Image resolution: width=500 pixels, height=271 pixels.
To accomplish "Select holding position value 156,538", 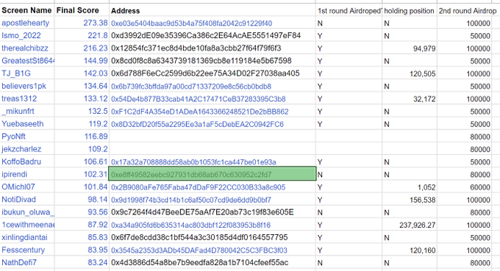I will (x=410, y=200).
